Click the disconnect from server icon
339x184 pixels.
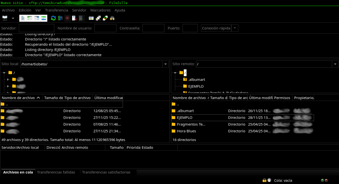pyautogui.click(x=74, y=18)
